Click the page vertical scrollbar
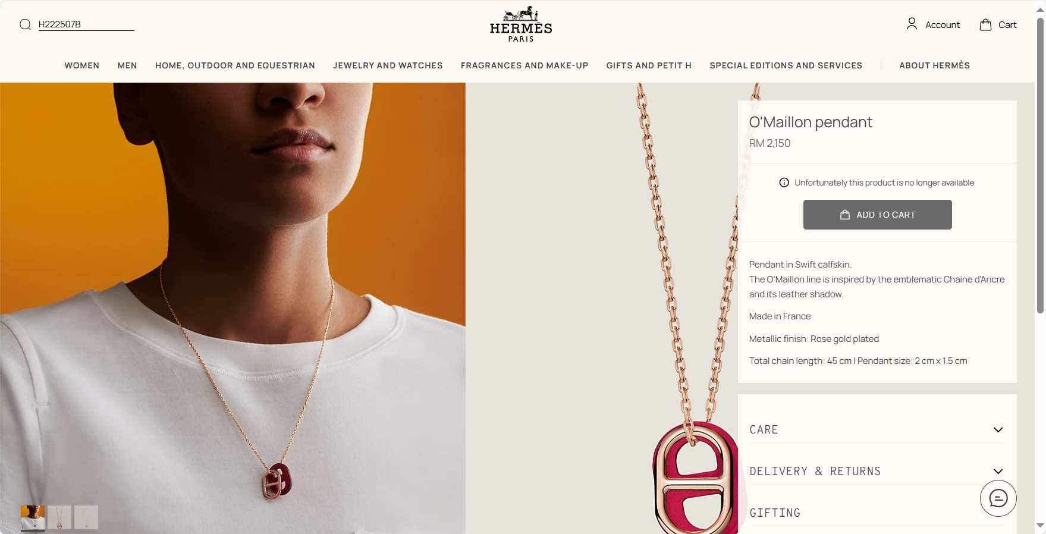 click(1040, 165)
